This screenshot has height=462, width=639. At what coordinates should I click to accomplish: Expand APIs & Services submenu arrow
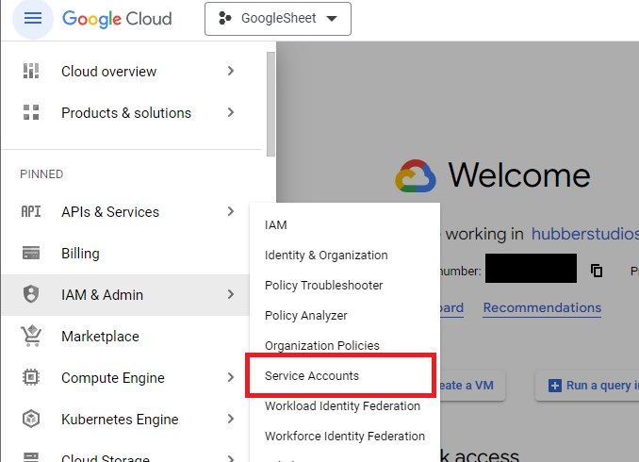(231, 211)
